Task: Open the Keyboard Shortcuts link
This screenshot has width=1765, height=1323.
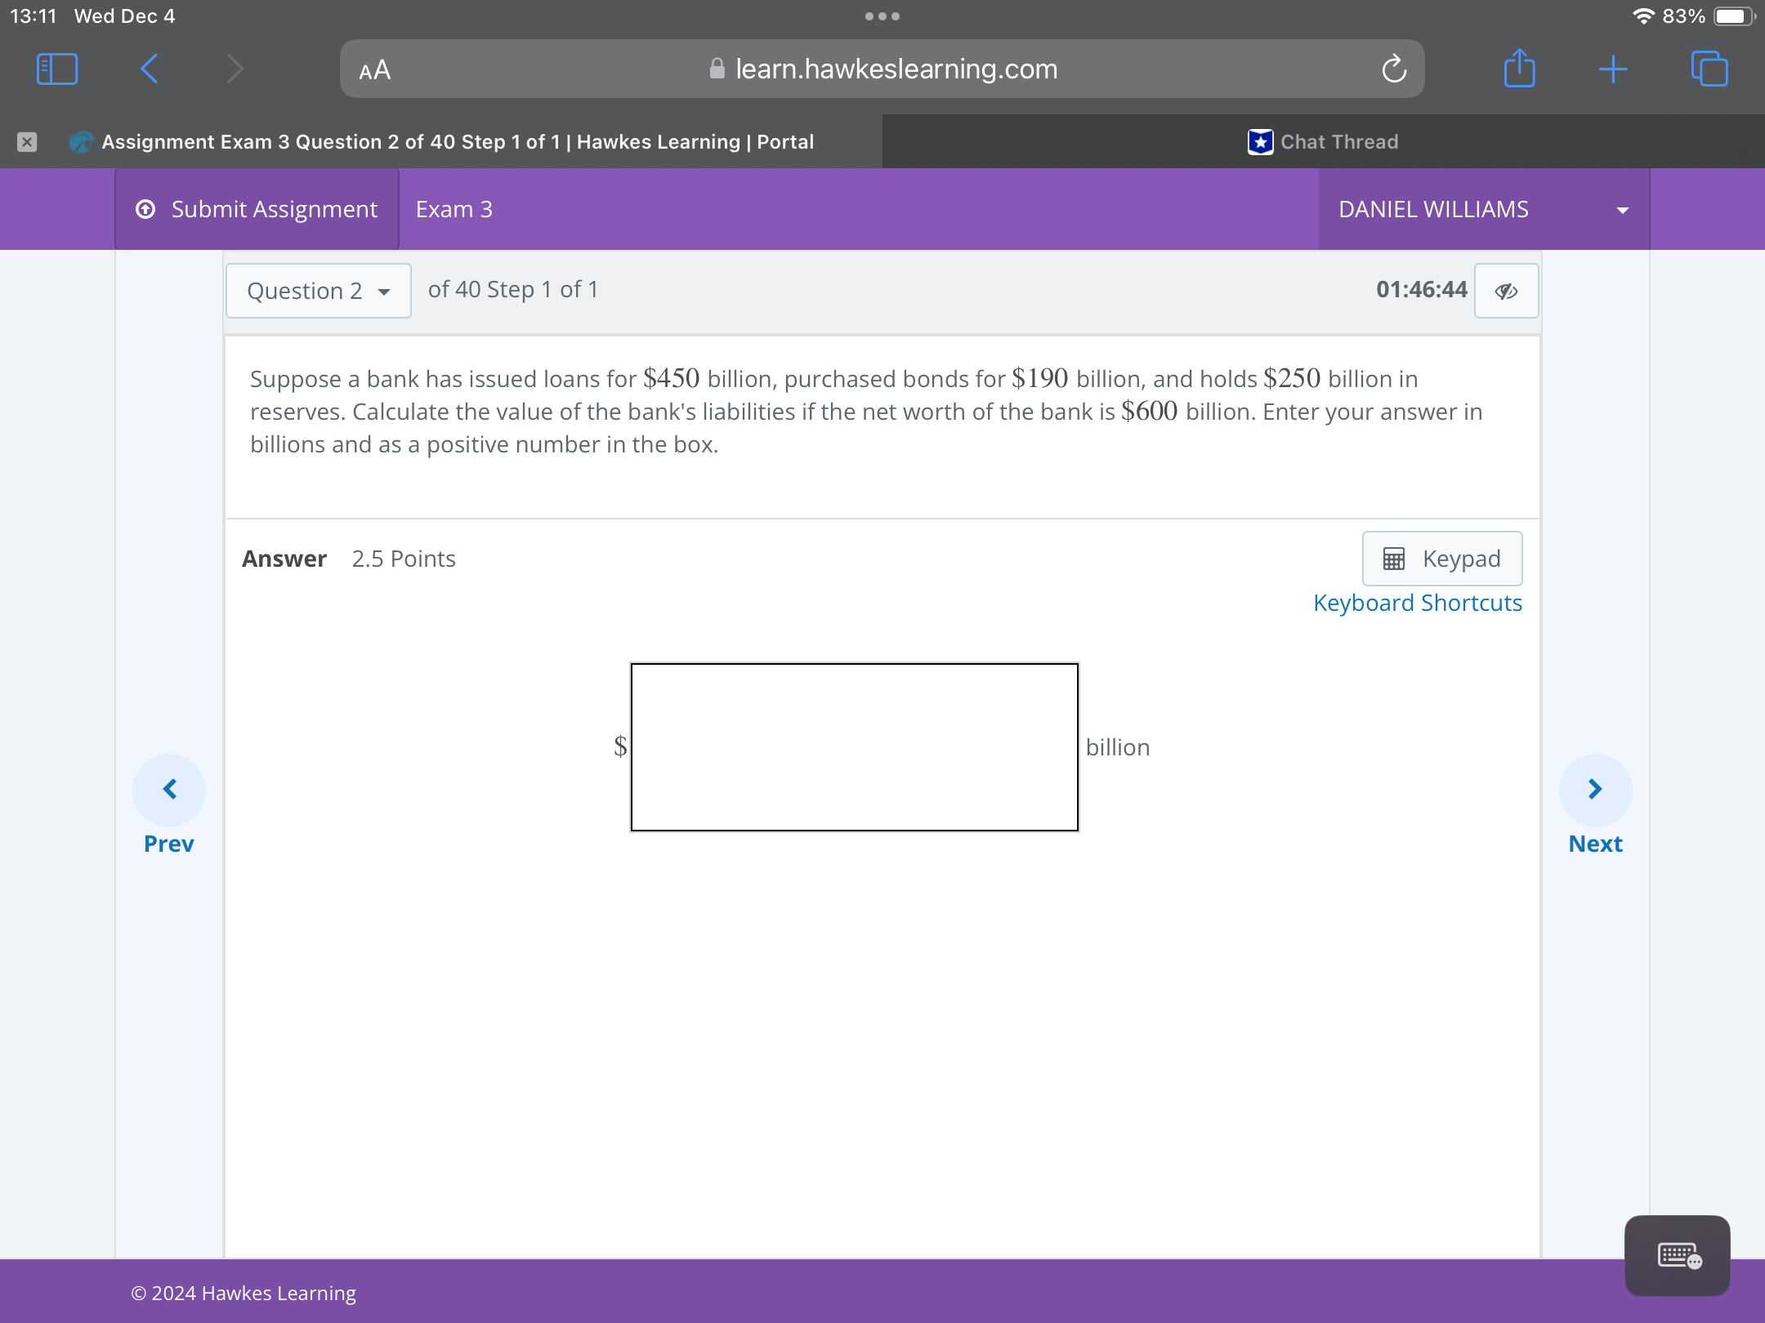Action: click(1417, 603)
